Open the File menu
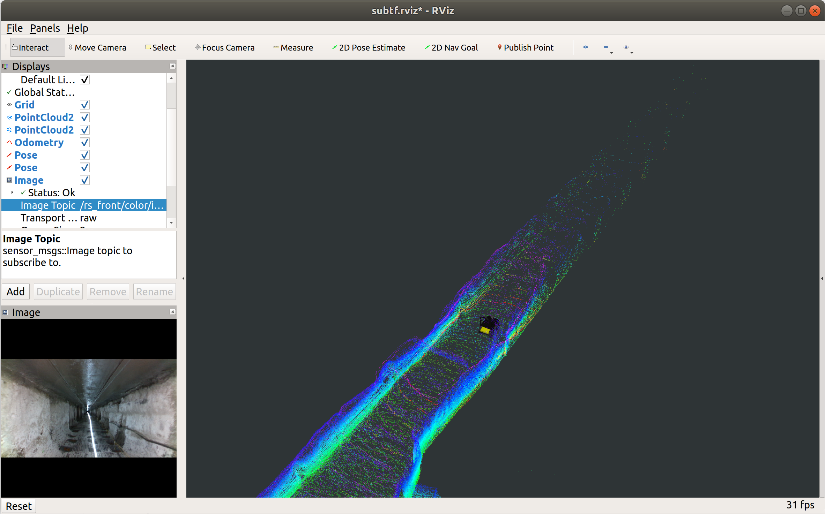The image size is (825, 514). tap(15, 28)
